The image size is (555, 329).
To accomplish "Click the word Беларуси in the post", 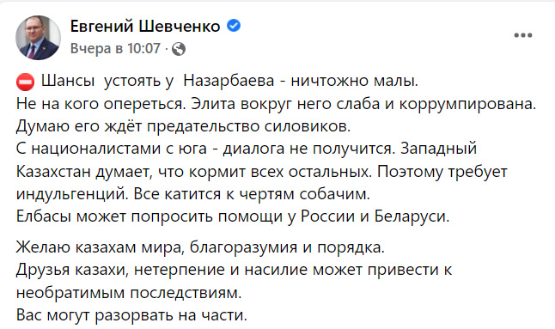I will click(412, 216).
